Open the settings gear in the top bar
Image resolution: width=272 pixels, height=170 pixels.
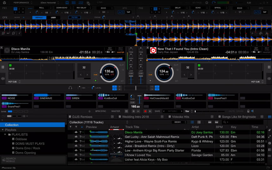pos(207,3)
